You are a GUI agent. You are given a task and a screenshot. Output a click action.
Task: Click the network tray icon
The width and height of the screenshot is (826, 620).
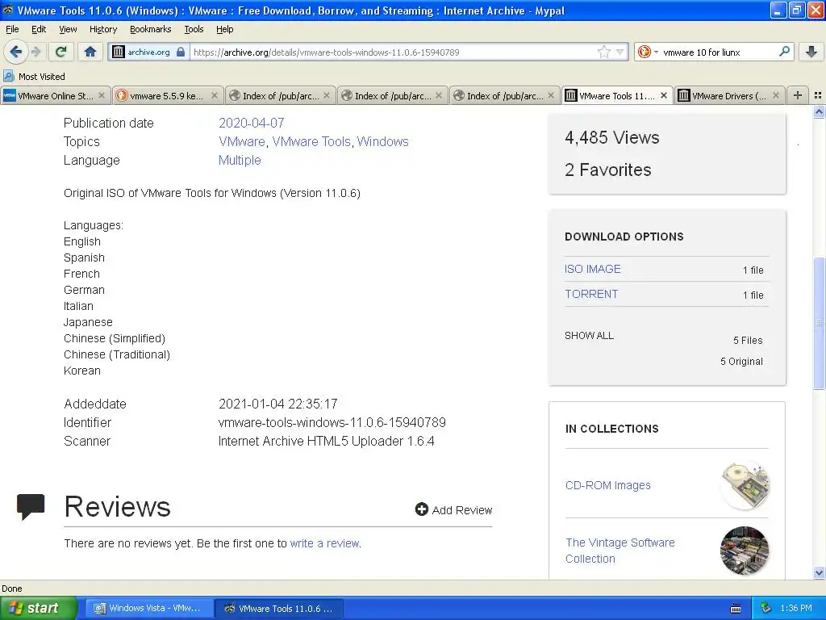[x=766, y=608]
